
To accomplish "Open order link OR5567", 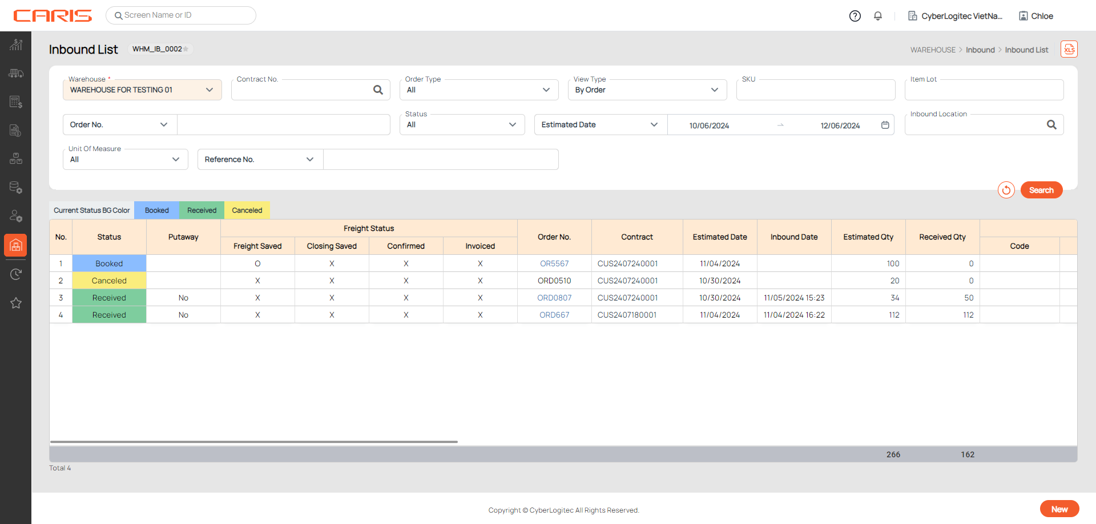I will pyautogui.click(x=554, y=263).
